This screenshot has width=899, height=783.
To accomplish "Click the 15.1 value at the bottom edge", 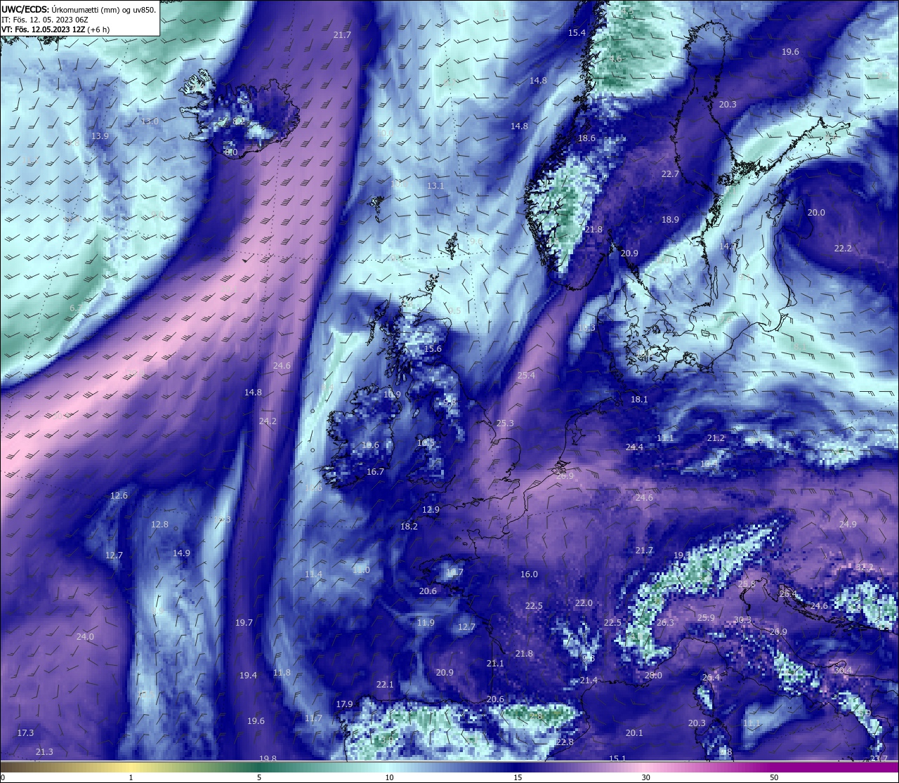I will tap(617, 758).
